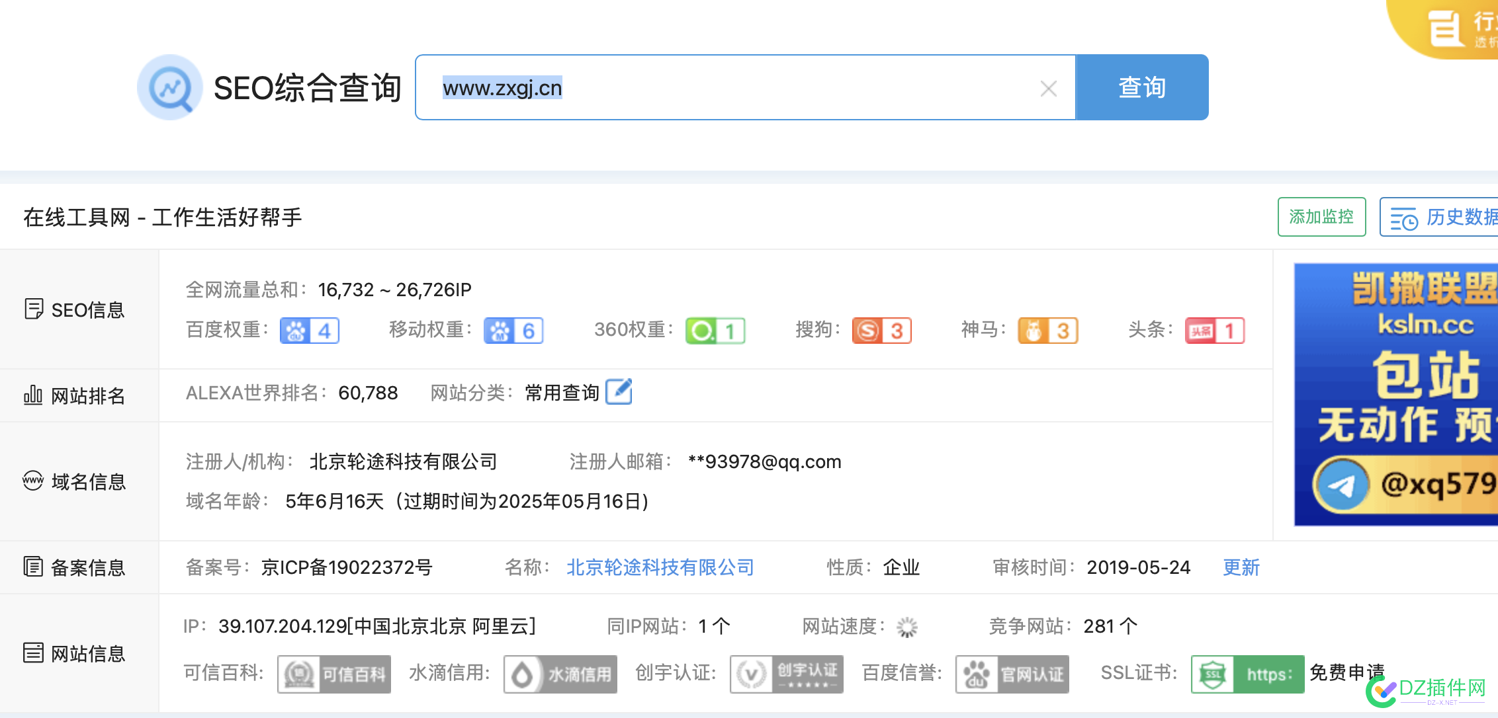The width and height of the screenshot is (1498, 718).
Task: Click the ICP number 京ICP备19022372号
Action: 347,567
